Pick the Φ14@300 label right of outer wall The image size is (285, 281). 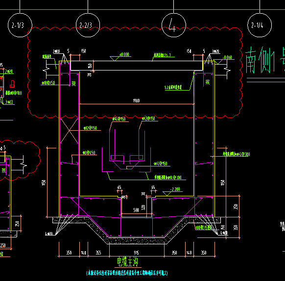tap(237, 154)
